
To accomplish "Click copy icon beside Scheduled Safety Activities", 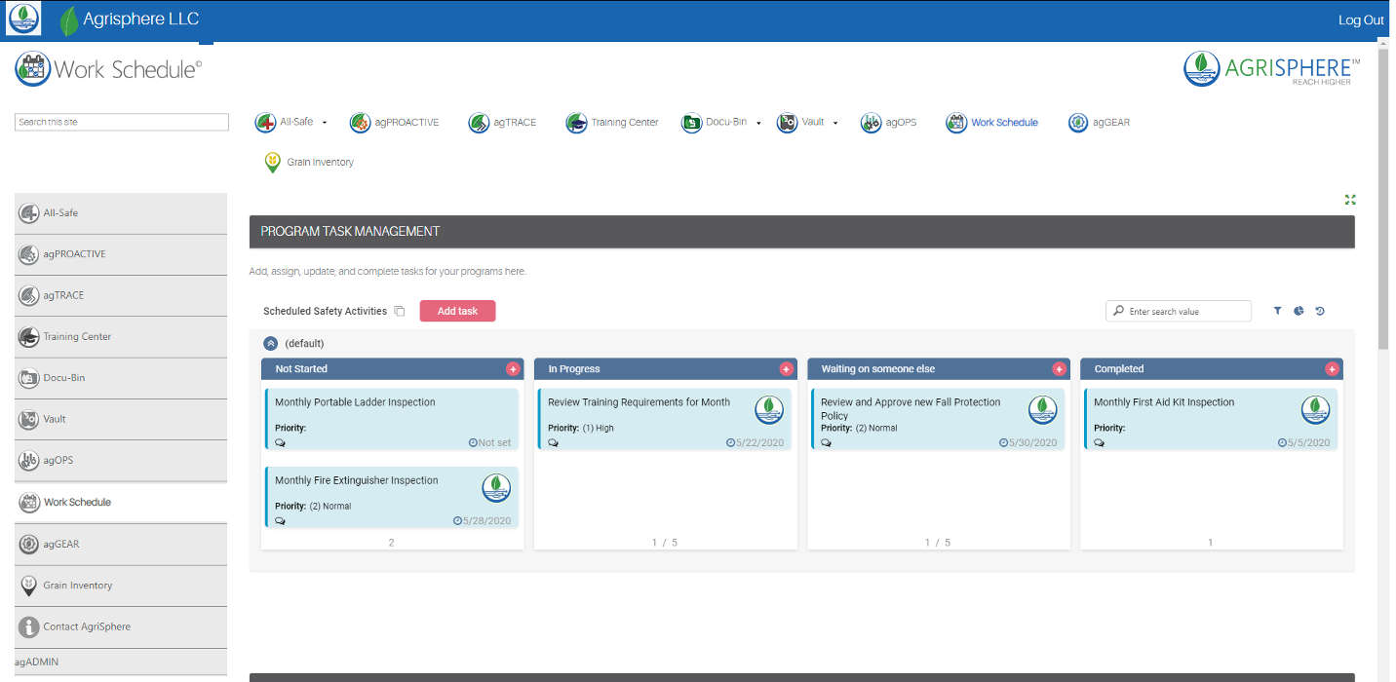I will point(400,312).
